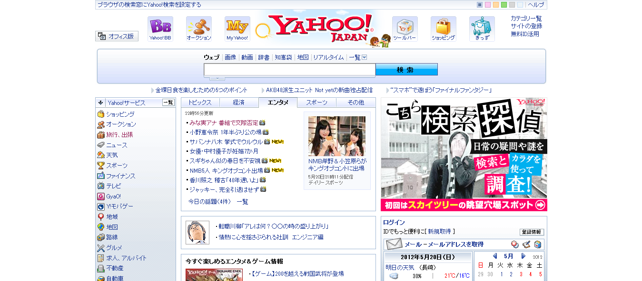
Task: Expand the 一覧 search category dropdown arrow
Action: [365, 57]
